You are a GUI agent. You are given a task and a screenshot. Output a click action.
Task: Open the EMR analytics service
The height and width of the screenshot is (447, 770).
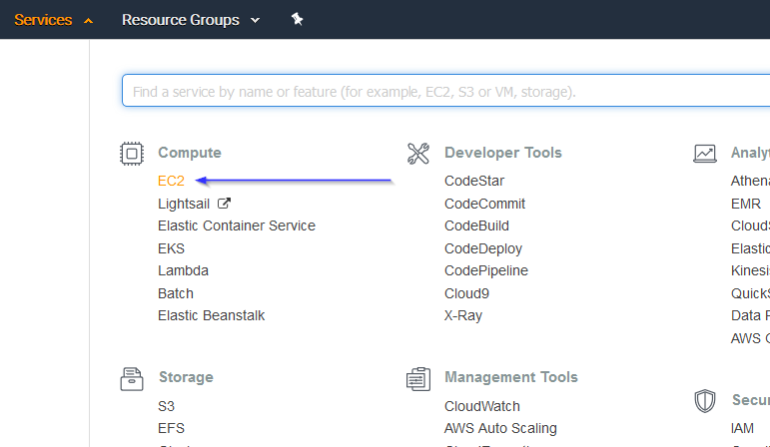click(x=745, y=204)
